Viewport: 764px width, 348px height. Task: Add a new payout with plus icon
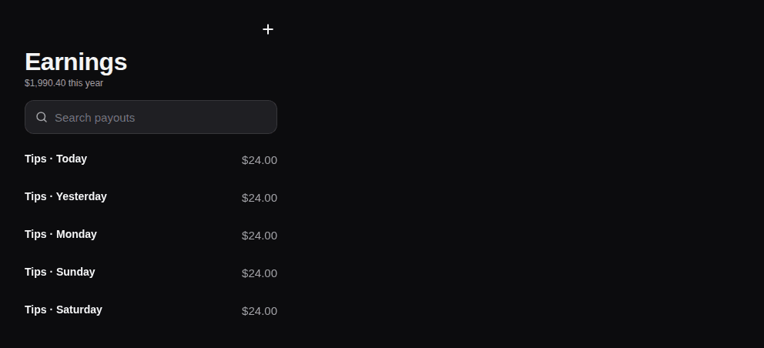267,29
